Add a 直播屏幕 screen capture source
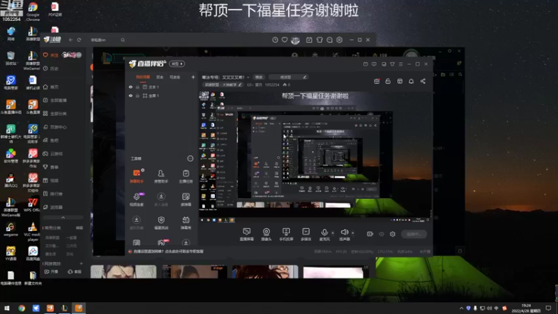Image resolution: width=558 pixels, height=314 pixels. (247, 234)
